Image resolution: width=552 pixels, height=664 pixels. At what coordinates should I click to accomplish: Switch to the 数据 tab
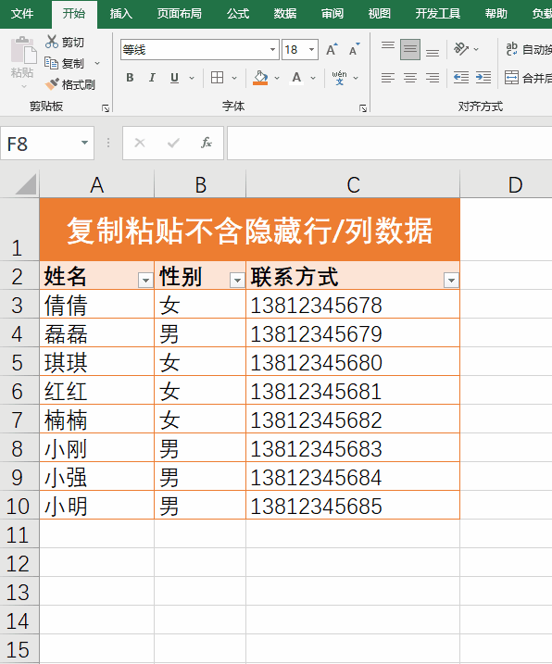285,14
